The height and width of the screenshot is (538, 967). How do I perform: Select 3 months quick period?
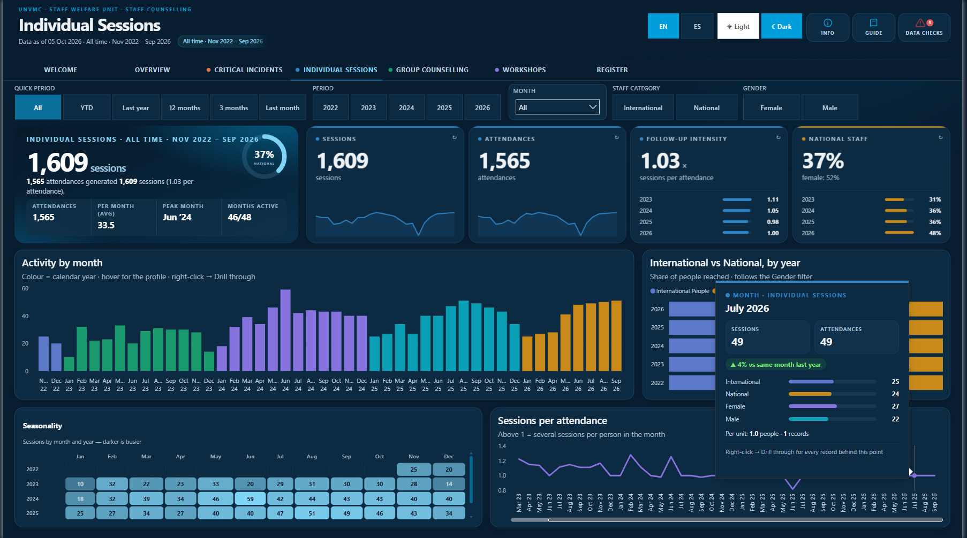pyautogui.click(x=233, y=107)
